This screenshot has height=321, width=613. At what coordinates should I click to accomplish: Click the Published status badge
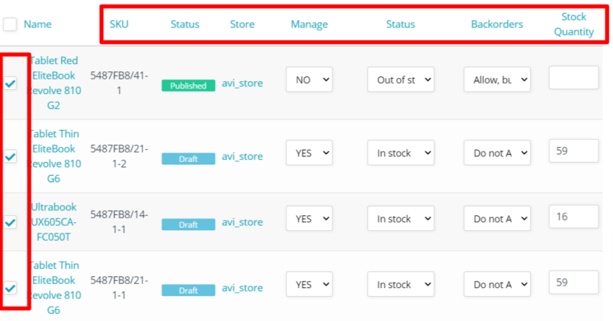coord(189,86)
